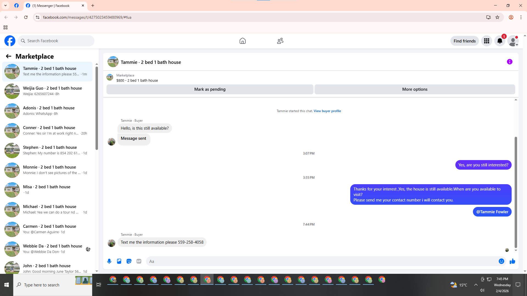Viewport: 527px width, 296px height.
Task: Open conversation information purple icon
Action: point(509,62)
